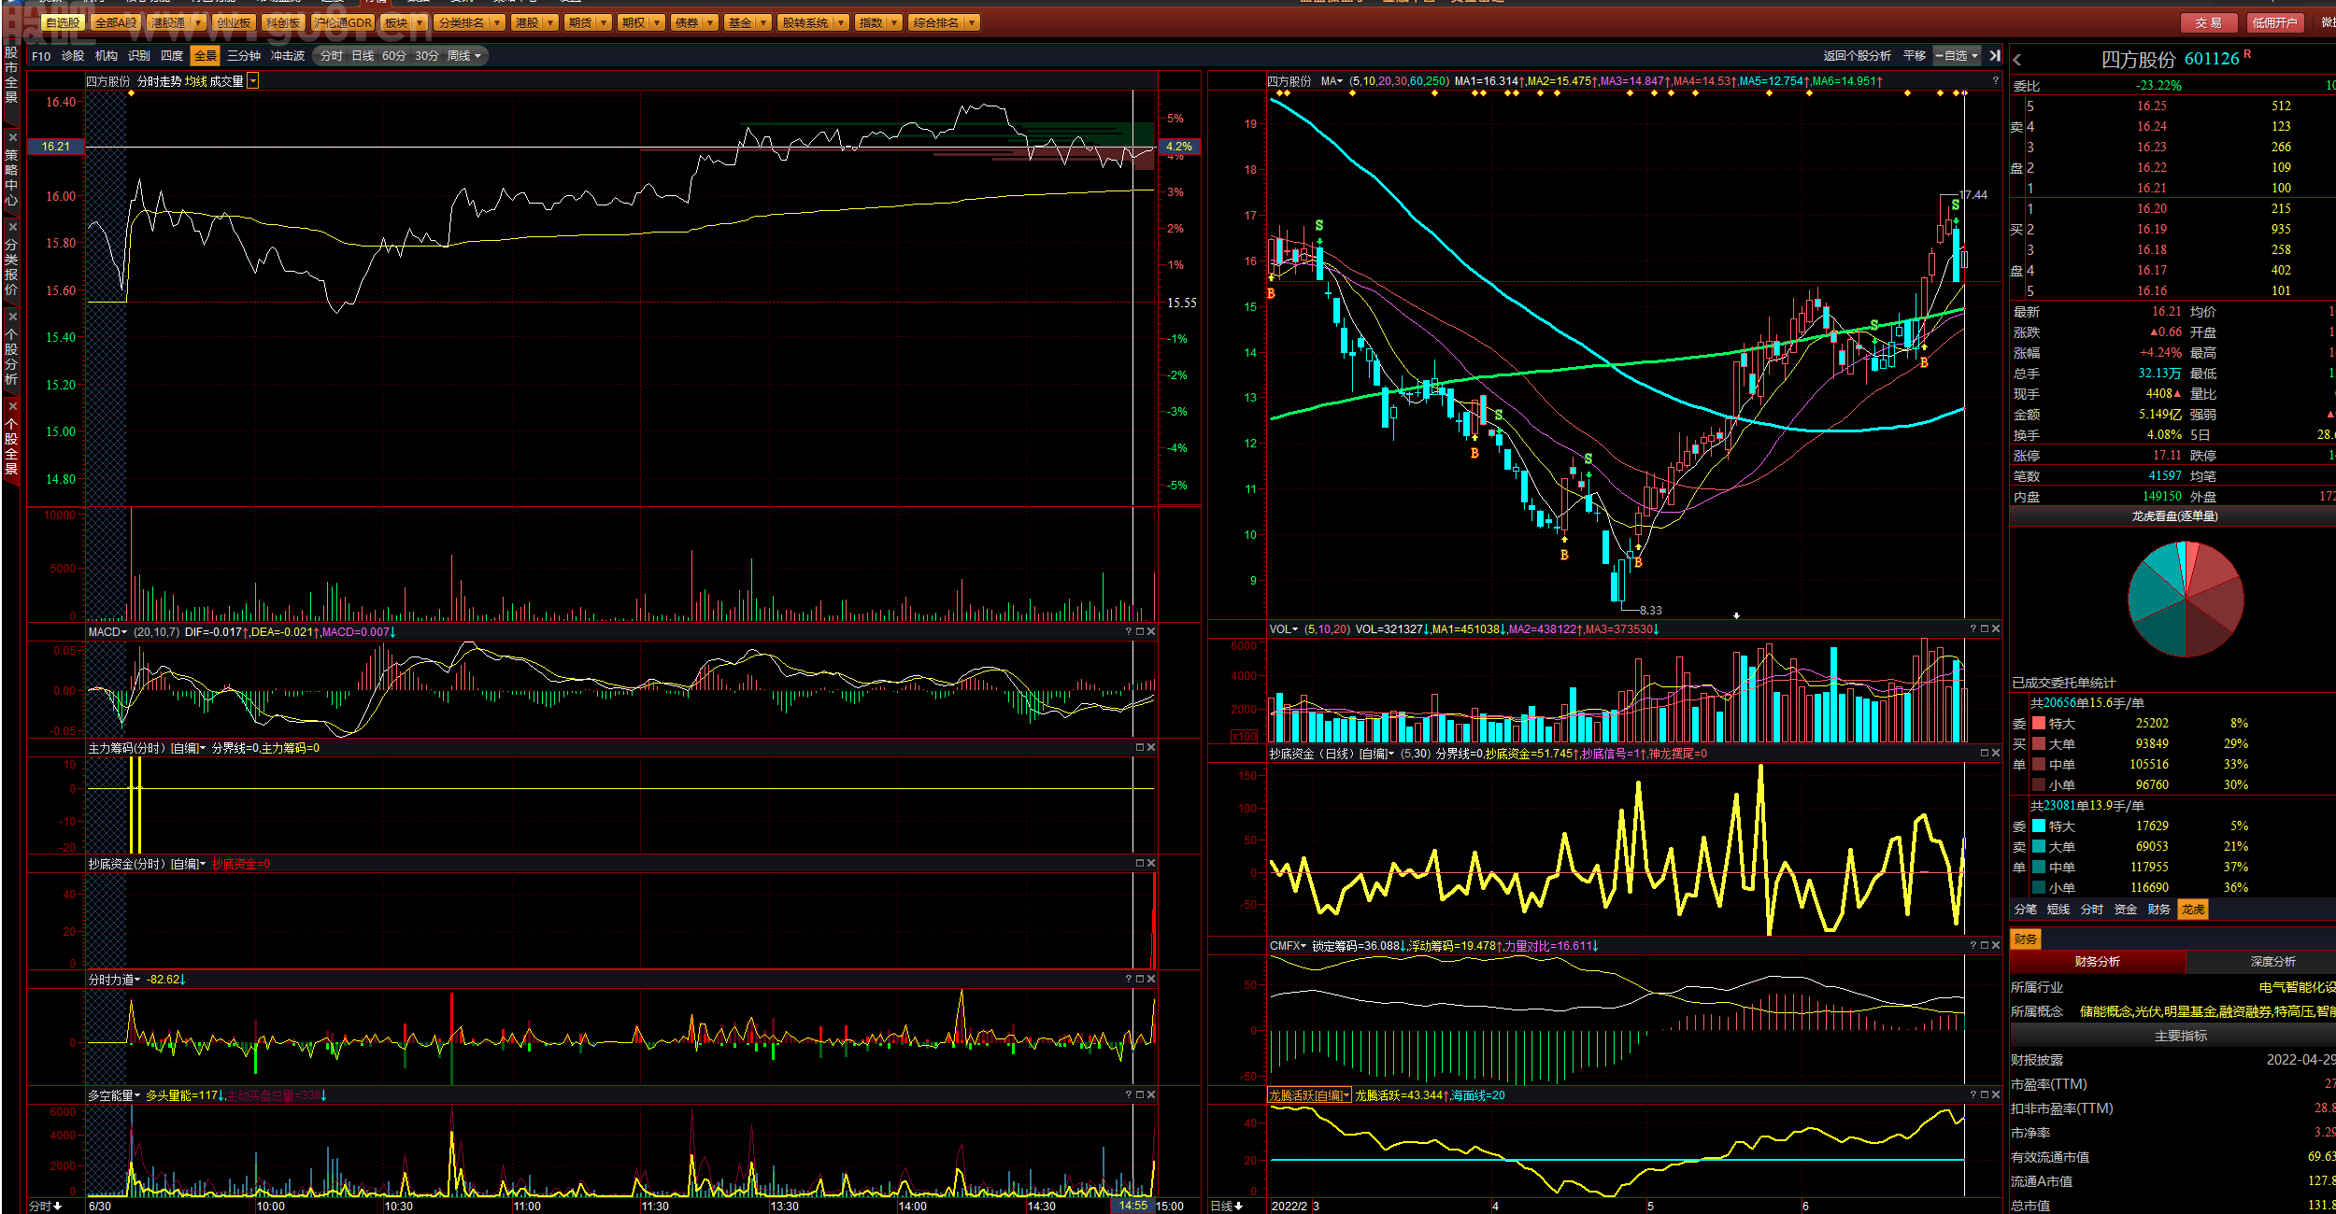Viewport: 2336px width, 1214px height.
Task: Switch the chart period to 日线
Action: coord(363,56)
